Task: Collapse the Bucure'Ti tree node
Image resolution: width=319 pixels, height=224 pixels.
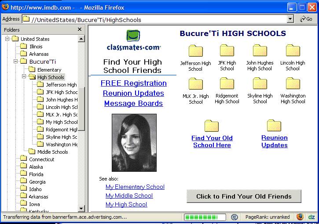Action: [16, 61]
